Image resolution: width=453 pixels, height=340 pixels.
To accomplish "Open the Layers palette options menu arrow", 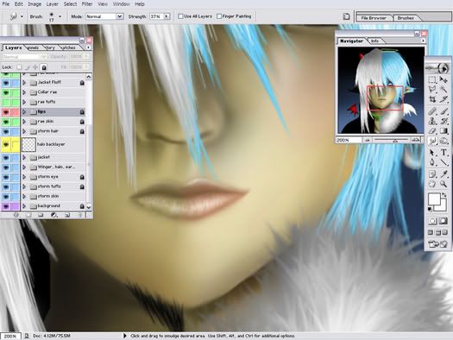I will (88, 47).
